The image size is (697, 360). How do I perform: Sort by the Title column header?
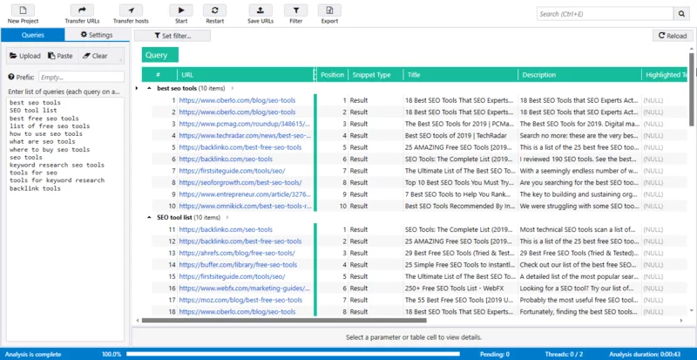coord(461,75)
